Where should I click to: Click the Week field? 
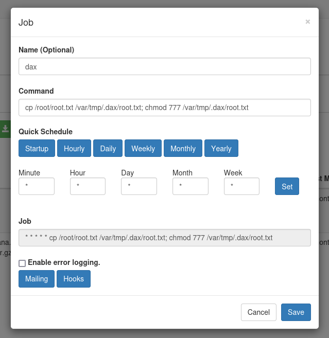241,186
